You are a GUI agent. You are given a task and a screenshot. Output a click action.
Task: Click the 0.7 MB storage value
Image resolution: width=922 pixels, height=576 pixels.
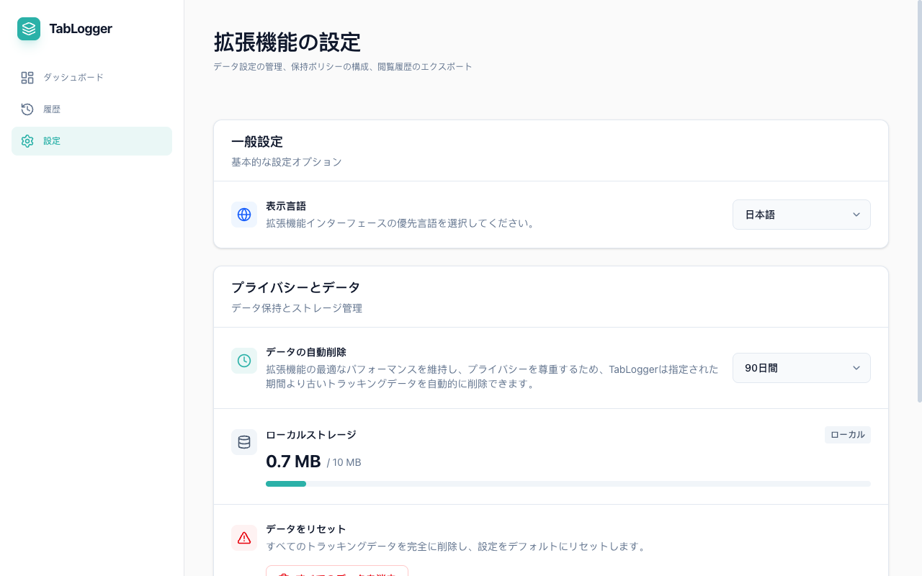(293, 462)
